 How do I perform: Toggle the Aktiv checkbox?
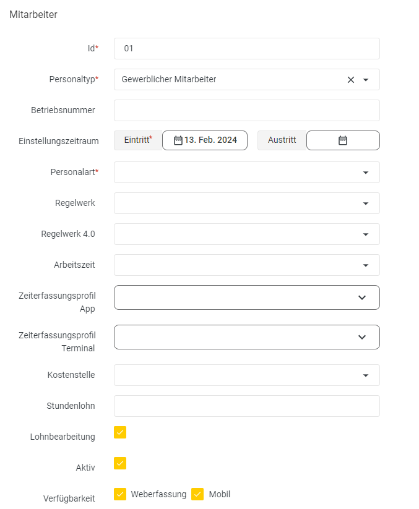120,463
